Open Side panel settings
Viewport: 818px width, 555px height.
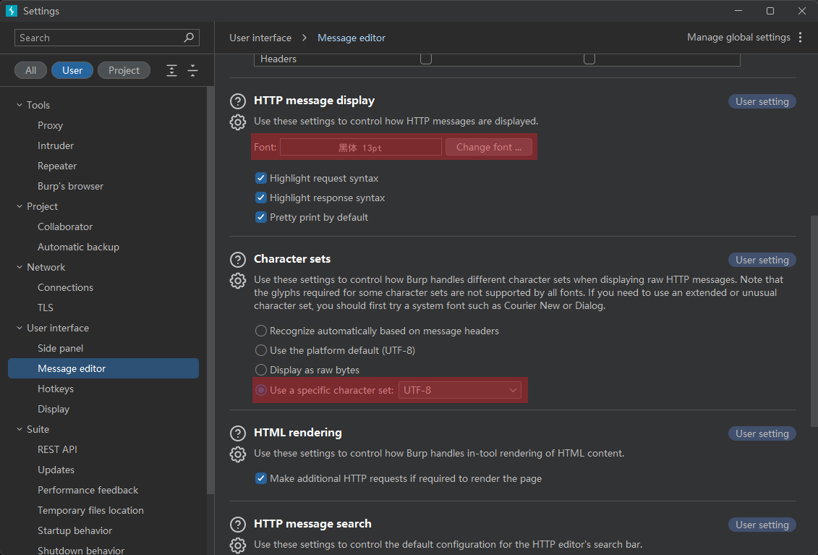(60, 348)
